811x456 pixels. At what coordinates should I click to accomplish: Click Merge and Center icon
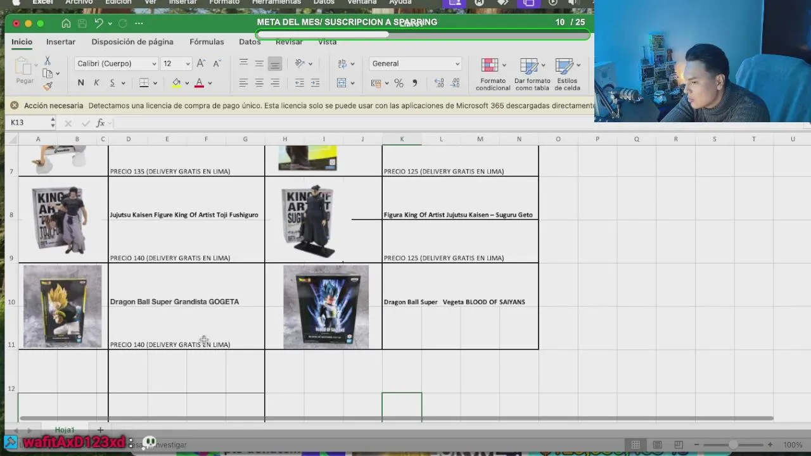pyautogui.click(x=342, y=83)
